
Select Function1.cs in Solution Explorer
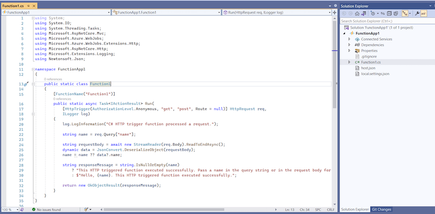(371, 62)
